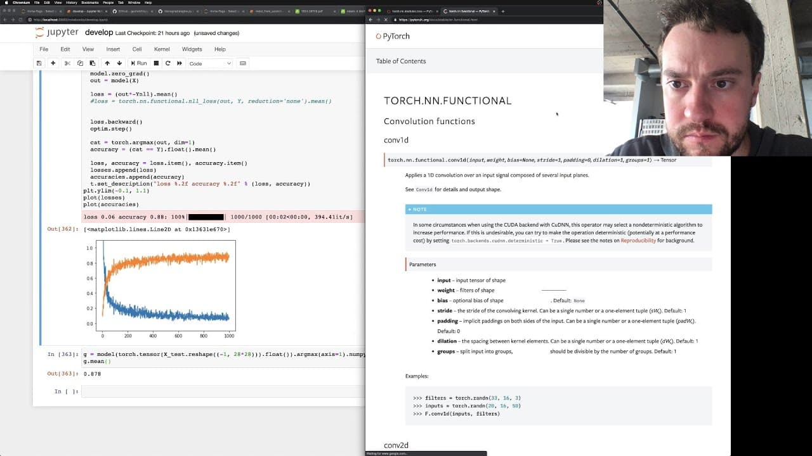Expand the Table of Contents section
Screen dimensions: 812x456
pyautogui.click(x=401, y=61)
